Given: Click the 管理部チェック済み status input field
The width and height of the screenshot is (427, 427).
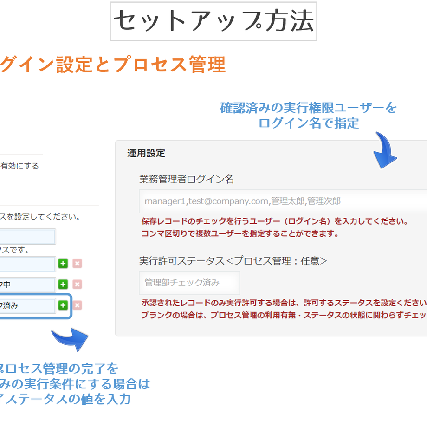Looking at the screenshot, I should [x=189, y=283].
